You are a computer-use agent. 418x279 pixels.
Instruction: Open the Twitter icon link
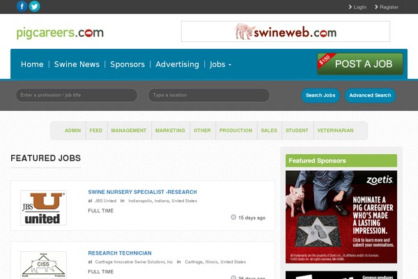34,6
